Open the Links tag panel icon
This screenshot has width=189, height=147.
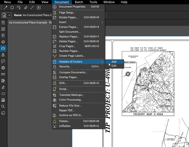[x=3, y=94]
